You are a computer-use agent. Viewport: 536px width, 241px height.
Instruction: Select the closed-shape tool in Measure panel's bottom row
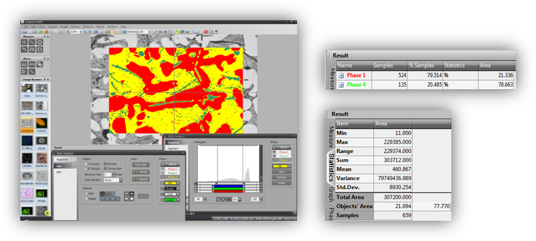point(40,49)
